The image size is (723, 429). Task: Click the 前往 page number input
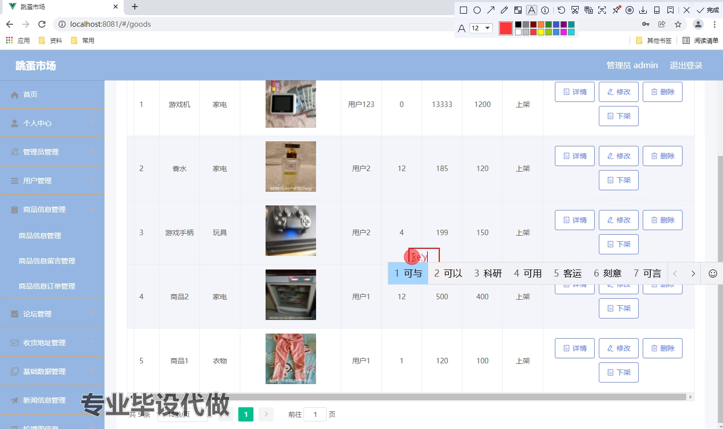[x=315, y=414]
